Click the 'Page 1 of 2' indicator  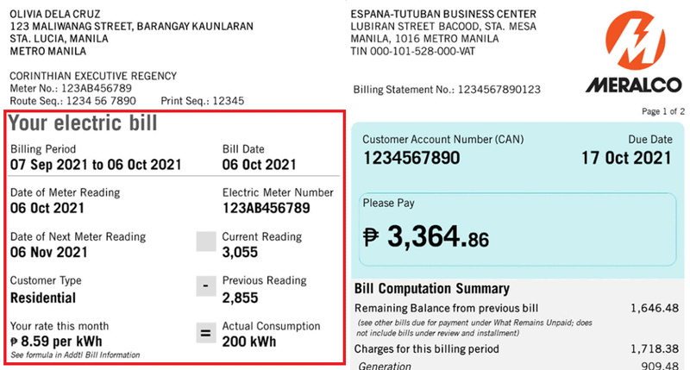point(662,111)
